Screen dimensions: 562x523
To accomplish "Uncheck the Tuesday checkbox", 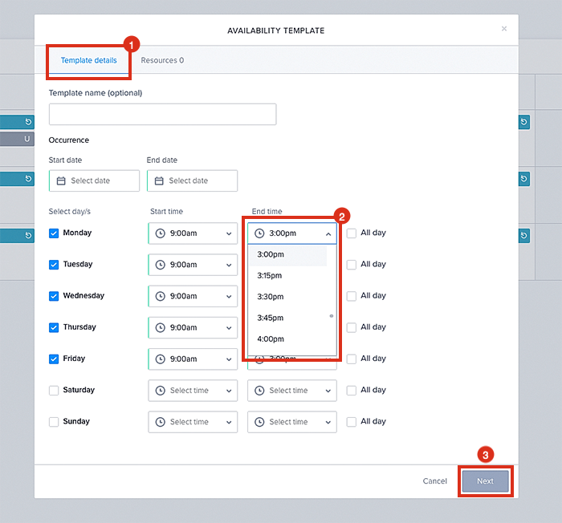I will pos(54,265).
